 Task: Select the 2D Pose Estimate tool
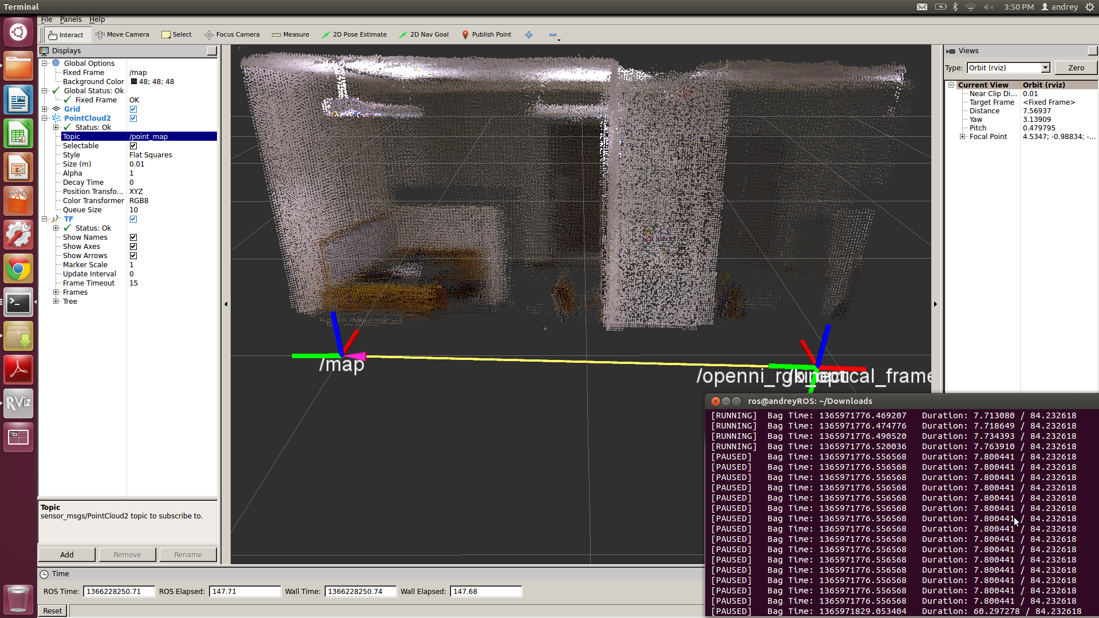coord(354,34)
